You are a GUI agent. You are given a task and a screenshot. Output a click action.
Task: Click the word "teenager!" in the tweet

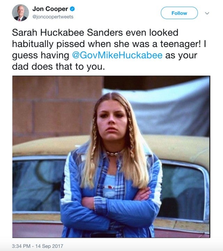coord(190,44)
